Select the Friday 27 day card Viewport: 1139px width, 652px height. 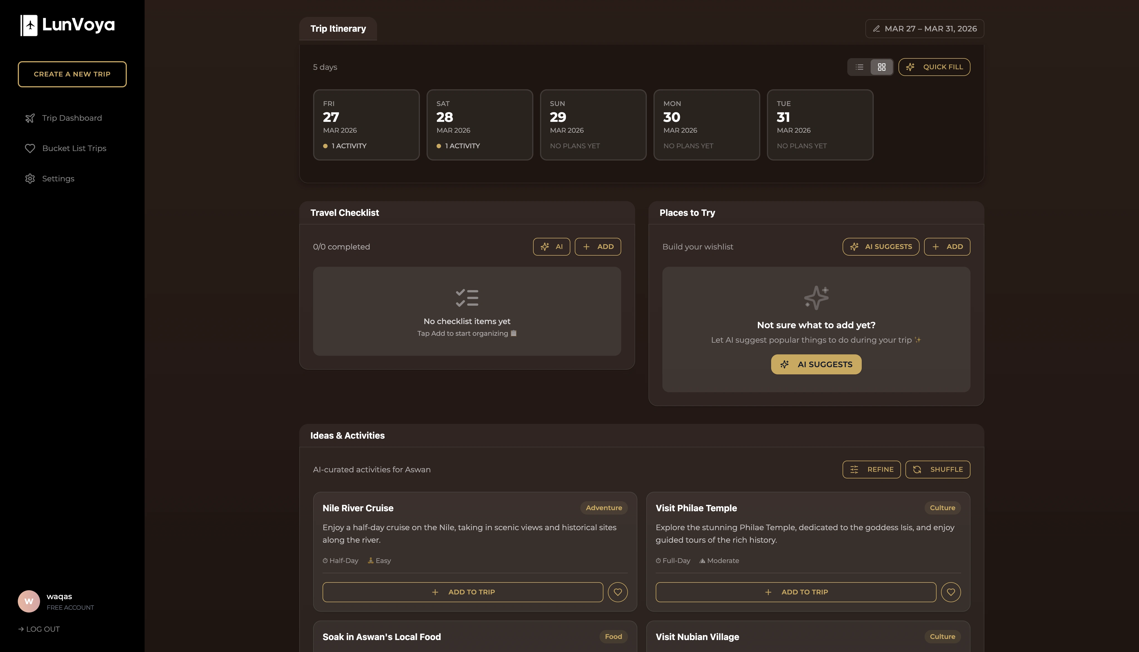tap(366, 125)
